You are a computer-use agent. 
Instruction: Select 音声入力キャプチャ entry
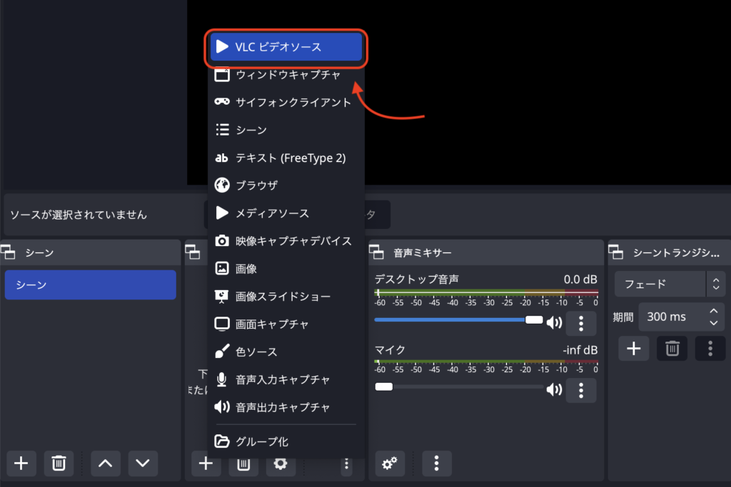(286, 379)
